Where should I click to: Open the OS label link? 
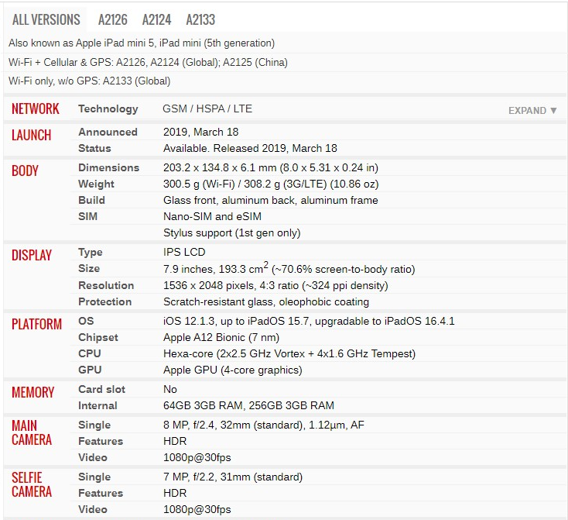click(x=86, y=321)
